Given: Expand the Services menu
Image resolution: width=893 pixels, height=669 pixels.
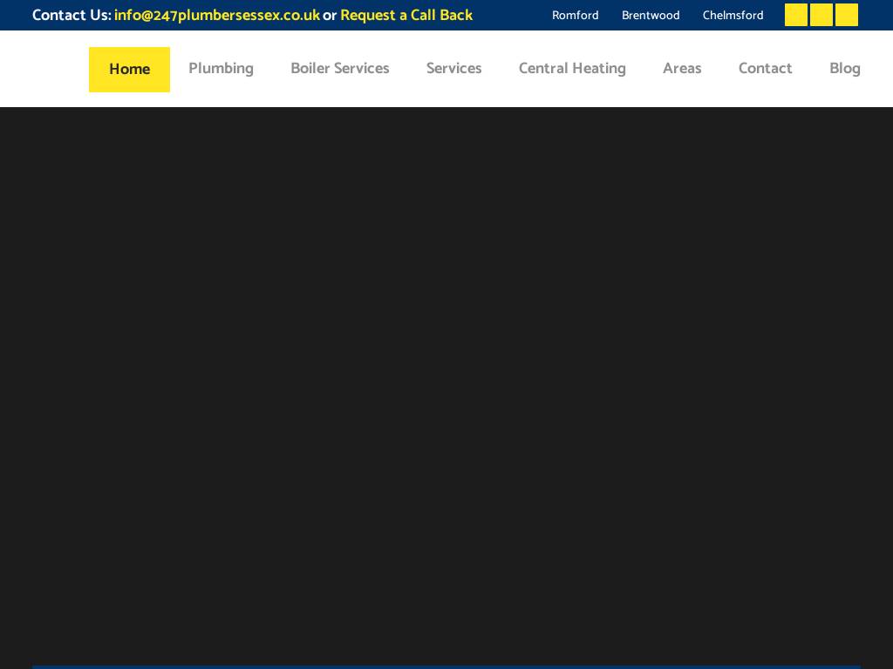Looking at the screenshot, I should (x=453, y=69).
